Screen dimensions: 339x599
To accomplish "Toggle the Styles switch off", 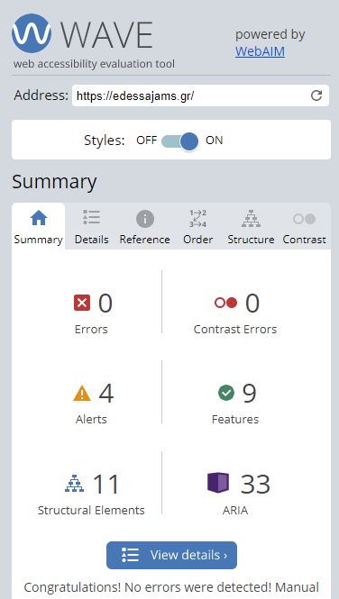I will 179,141.
